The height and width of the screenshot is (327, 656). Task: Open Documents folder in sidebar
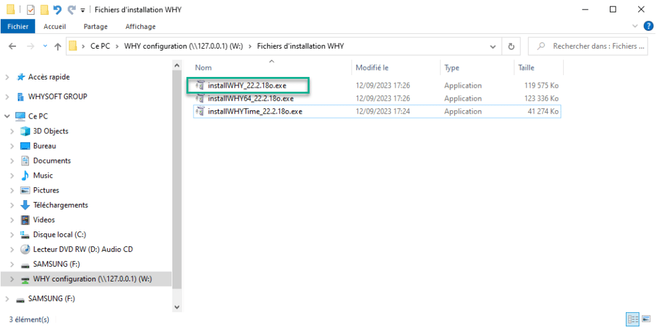52,161
